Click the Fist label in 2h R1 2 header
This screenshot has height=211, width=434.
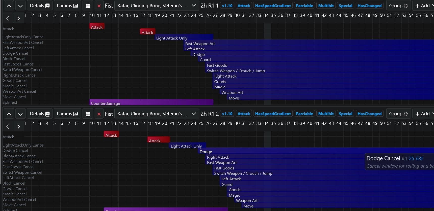[109, 114]
